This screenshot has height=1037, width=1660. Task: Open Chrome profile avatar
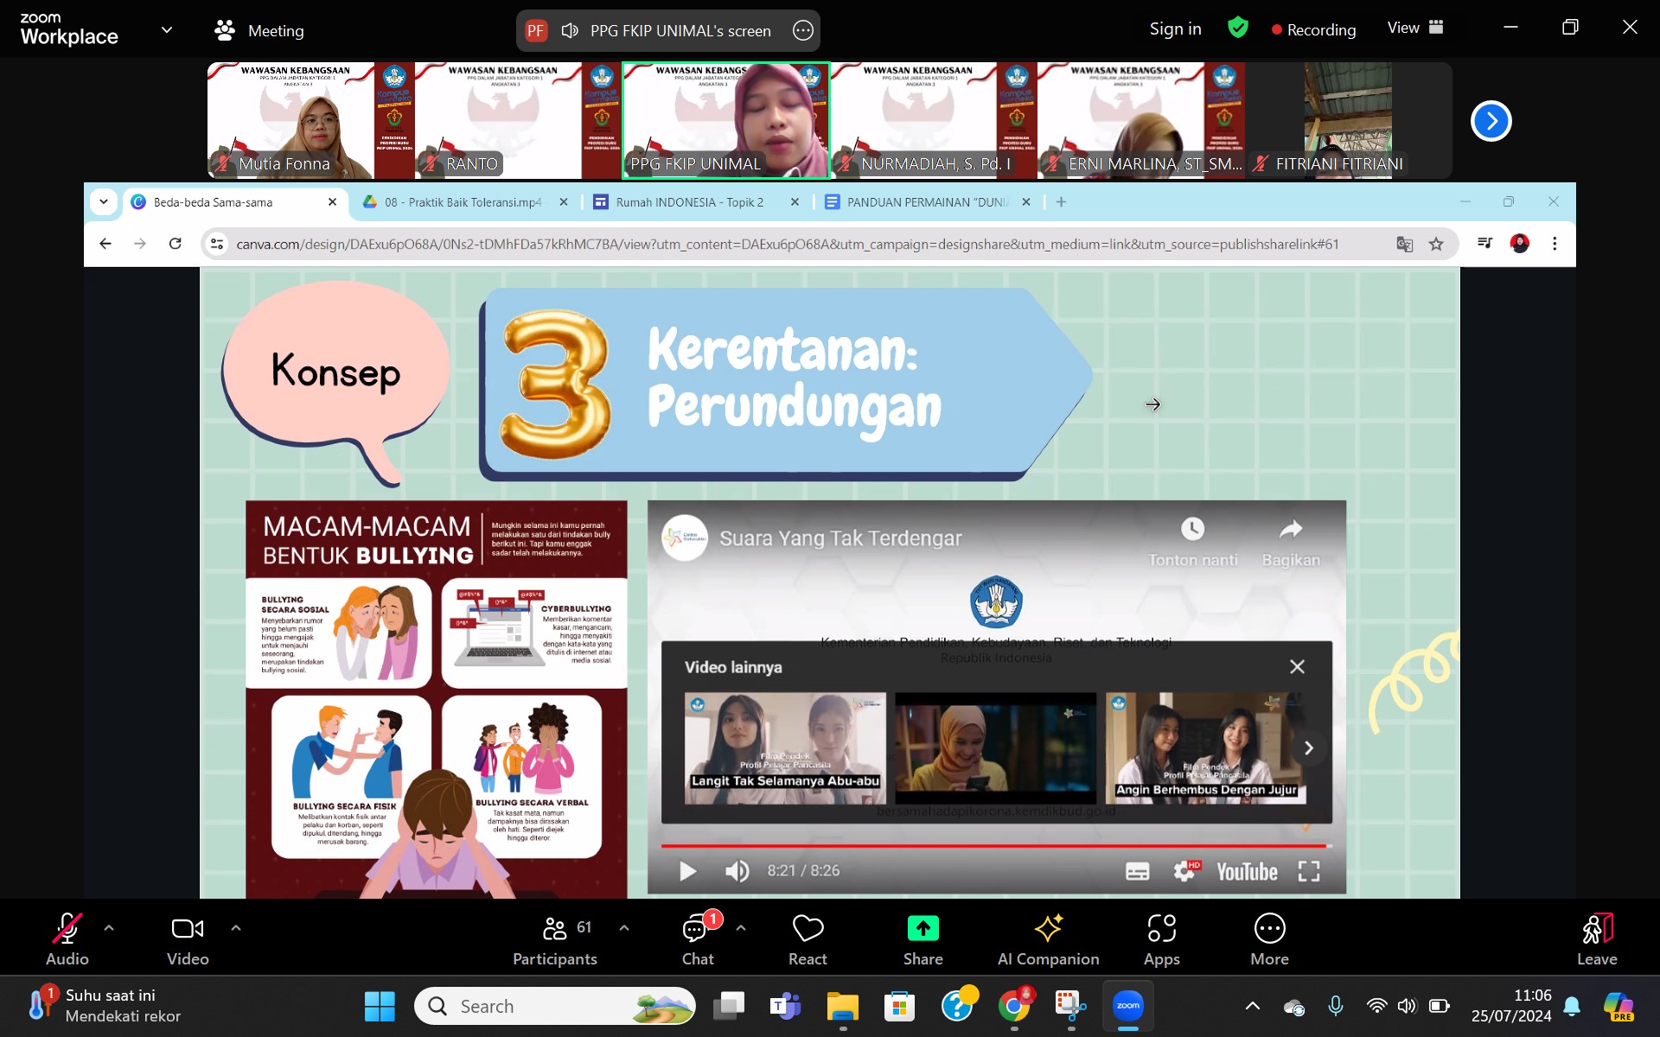pyautogui.click(x=1520, y=244)
